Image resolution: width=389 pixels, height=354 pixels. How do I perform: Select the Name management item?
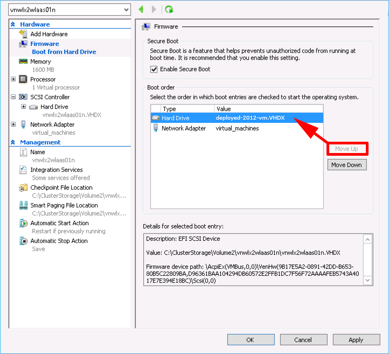pos(38,152)
